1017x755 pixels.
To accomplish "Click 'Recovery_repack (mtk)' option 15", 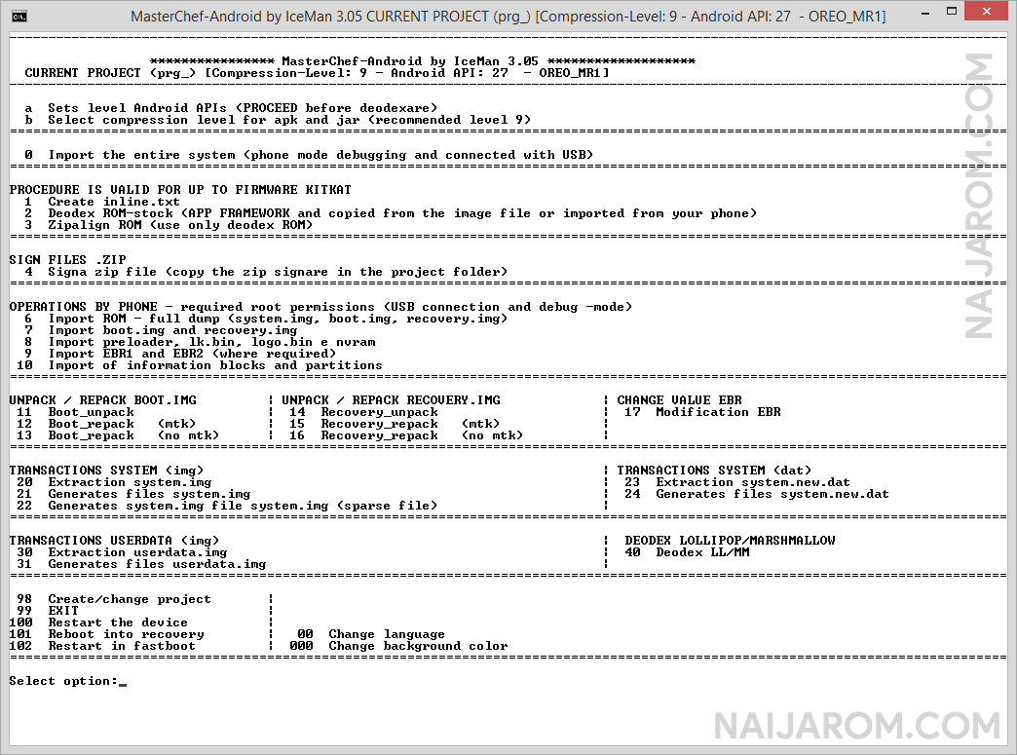I will [x=395, y=424].
